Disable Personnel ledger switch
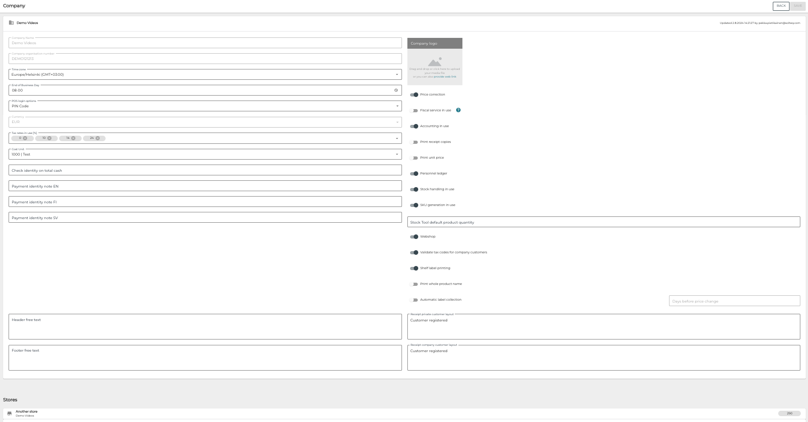 tap(414, 174)
